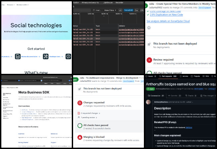Click the Merging is blocked warning icon
217x149 pixels.
[80, 137]
